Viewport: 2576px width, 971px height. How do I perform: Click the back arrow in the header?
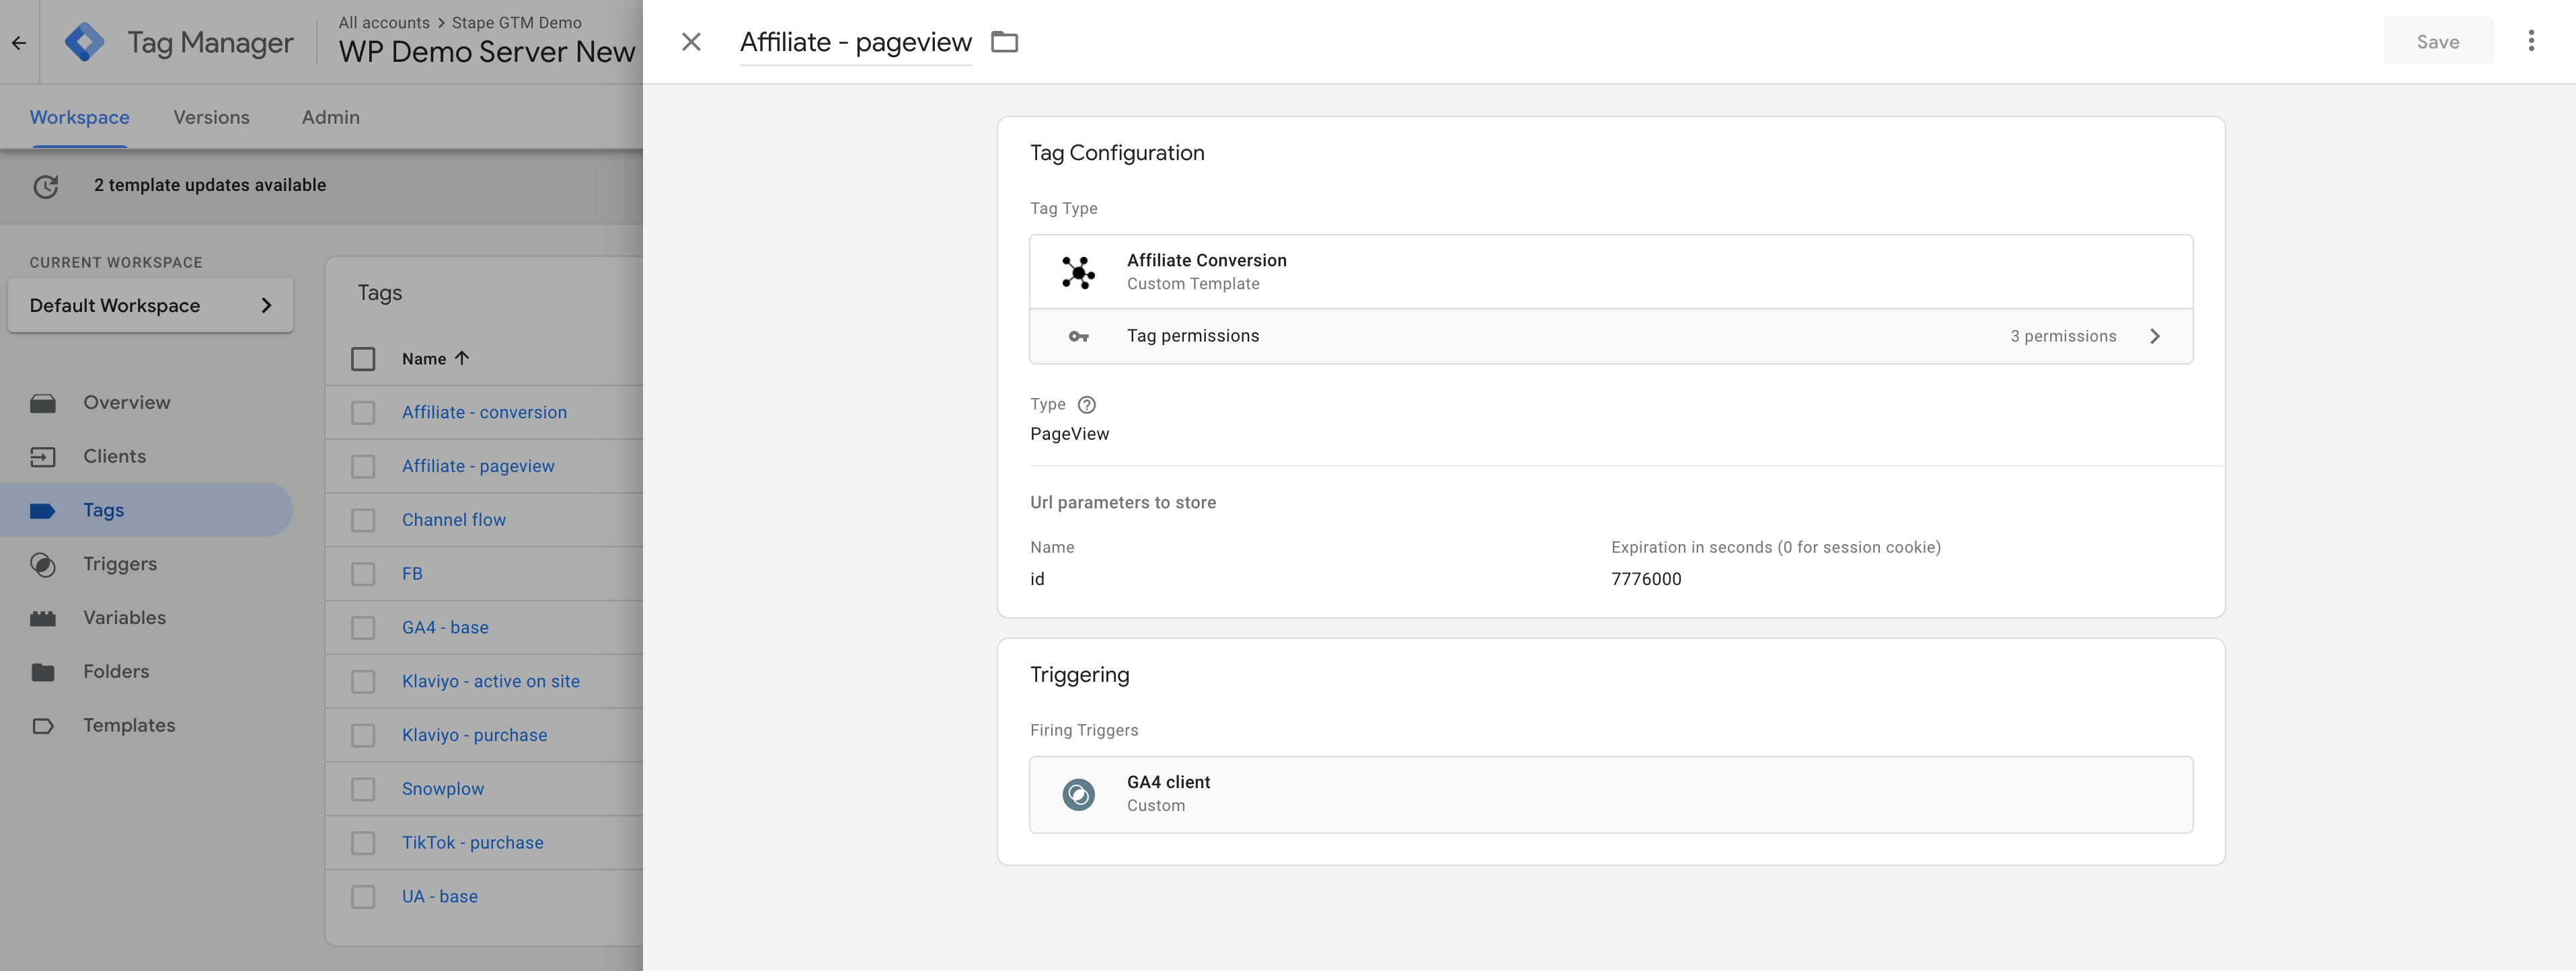(x=19, y=43)
